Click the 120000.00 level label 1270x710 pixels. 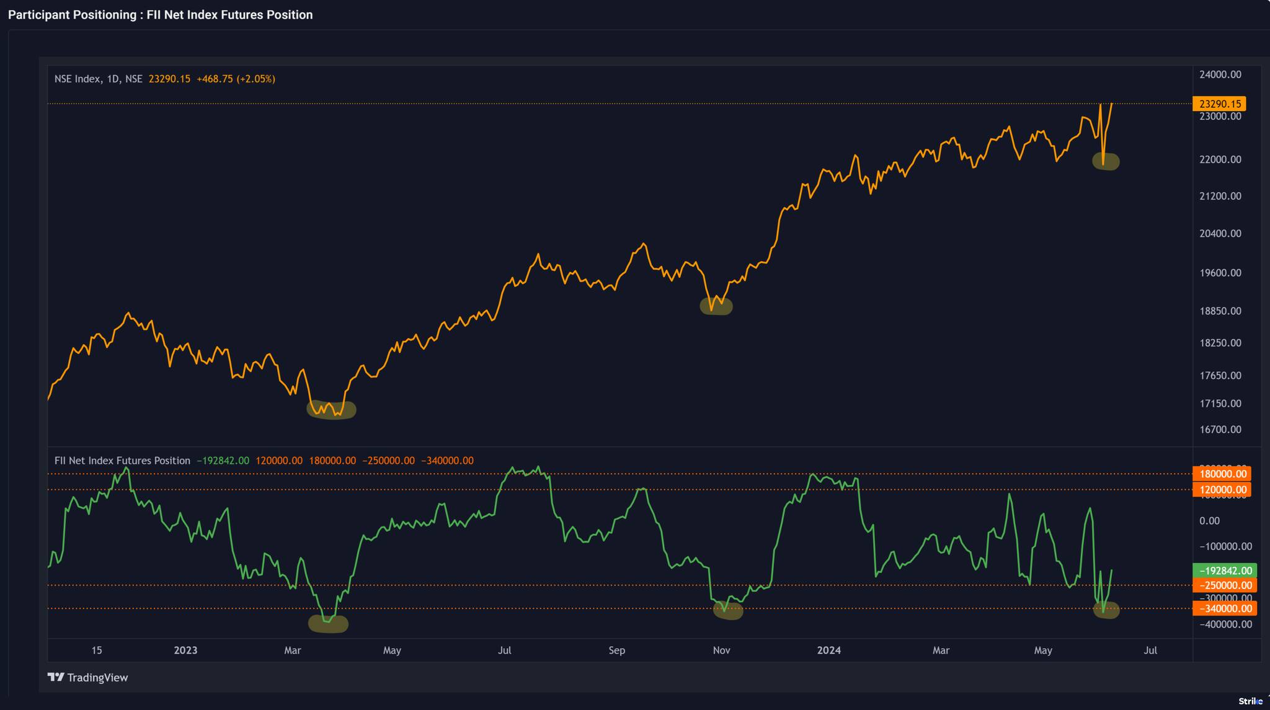pos(1222,490)
